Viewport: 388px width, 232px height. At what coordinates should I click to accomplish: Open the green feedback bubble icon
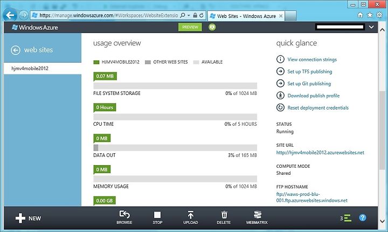pos(212,27)
